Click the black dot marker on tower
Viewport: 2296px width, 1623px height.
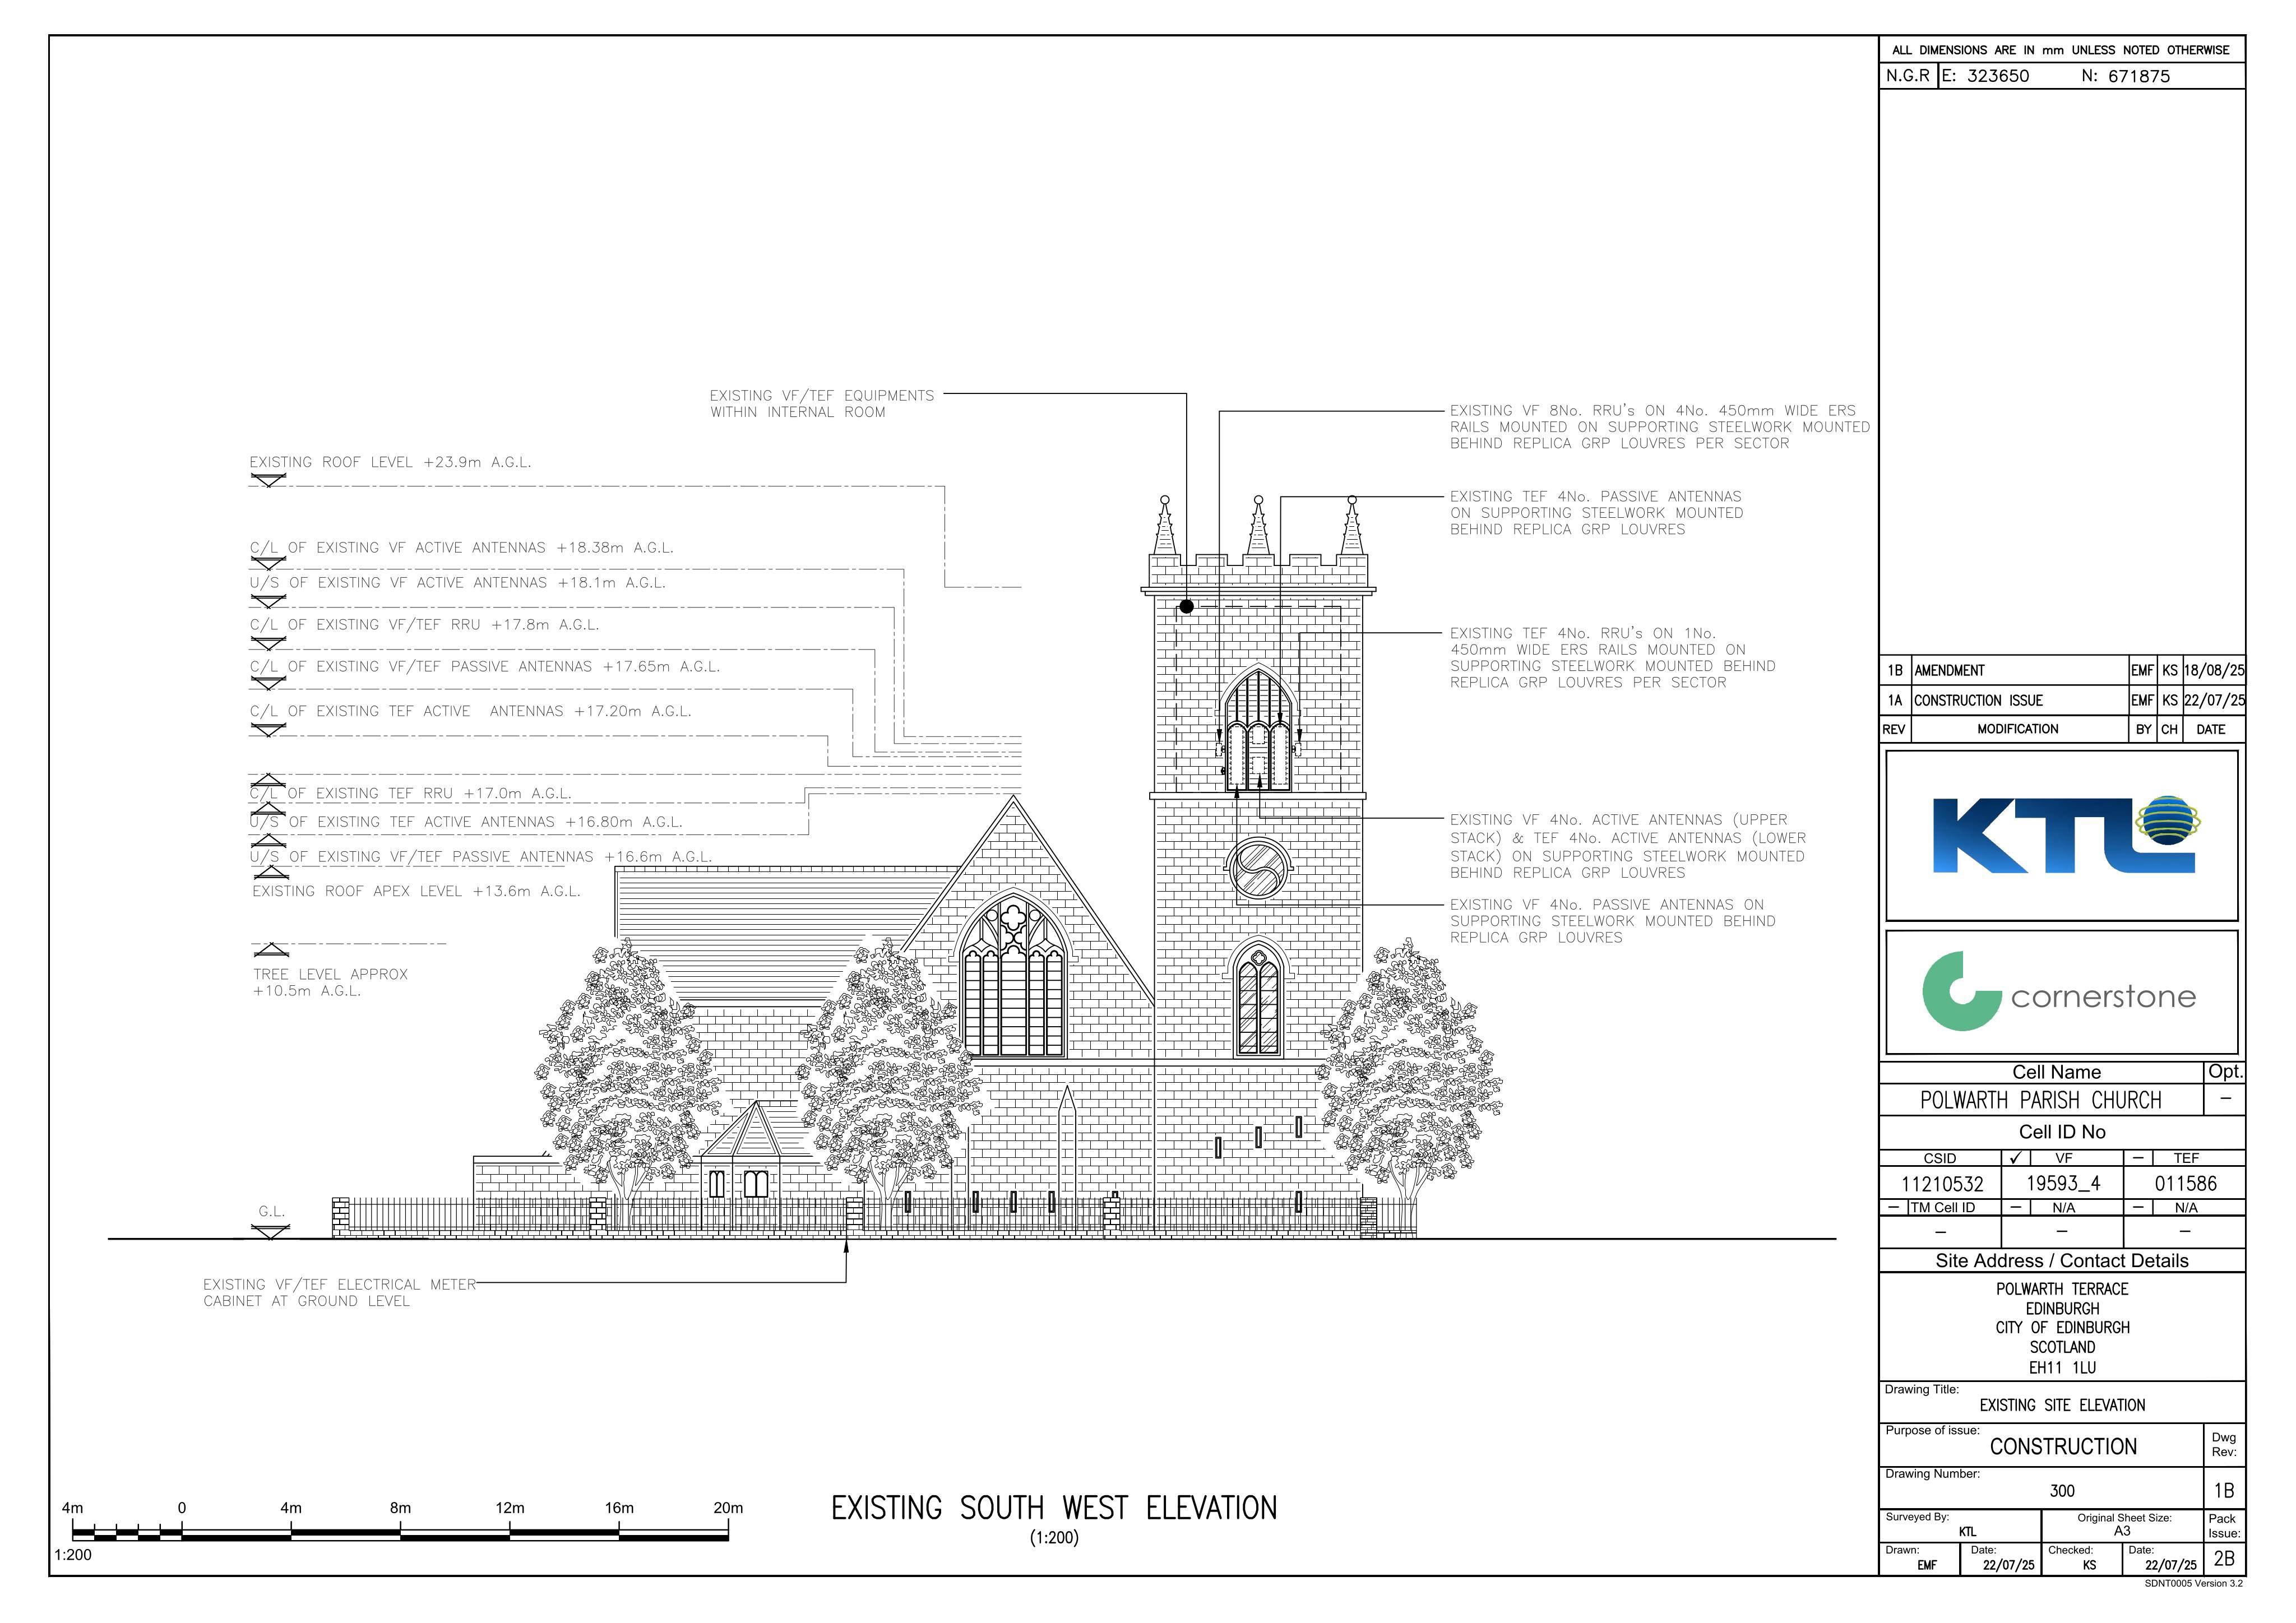[1186, 607]
